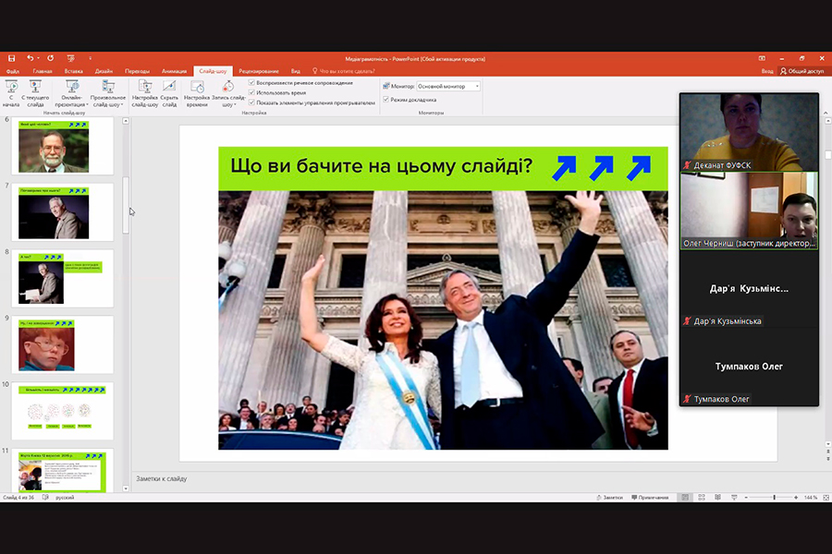Click the 144% zoom level
The height and width of the screenshot is (554, 832).
click(810, 498)
